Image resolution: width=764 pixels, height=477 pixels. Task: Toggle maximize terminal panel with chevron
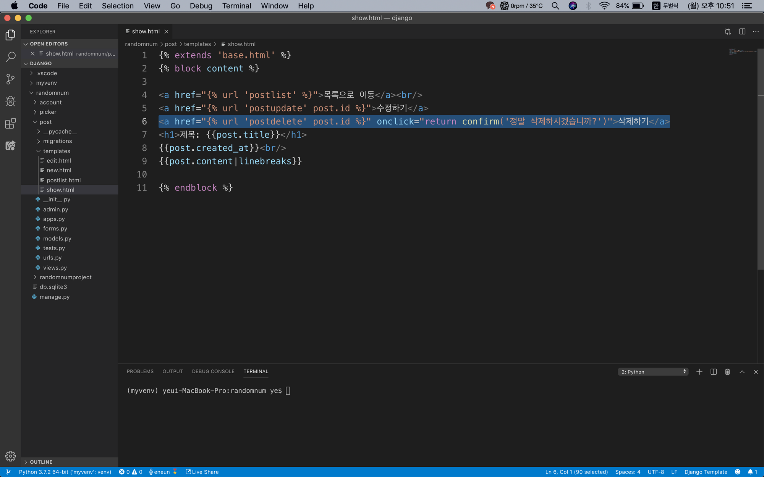742,372
